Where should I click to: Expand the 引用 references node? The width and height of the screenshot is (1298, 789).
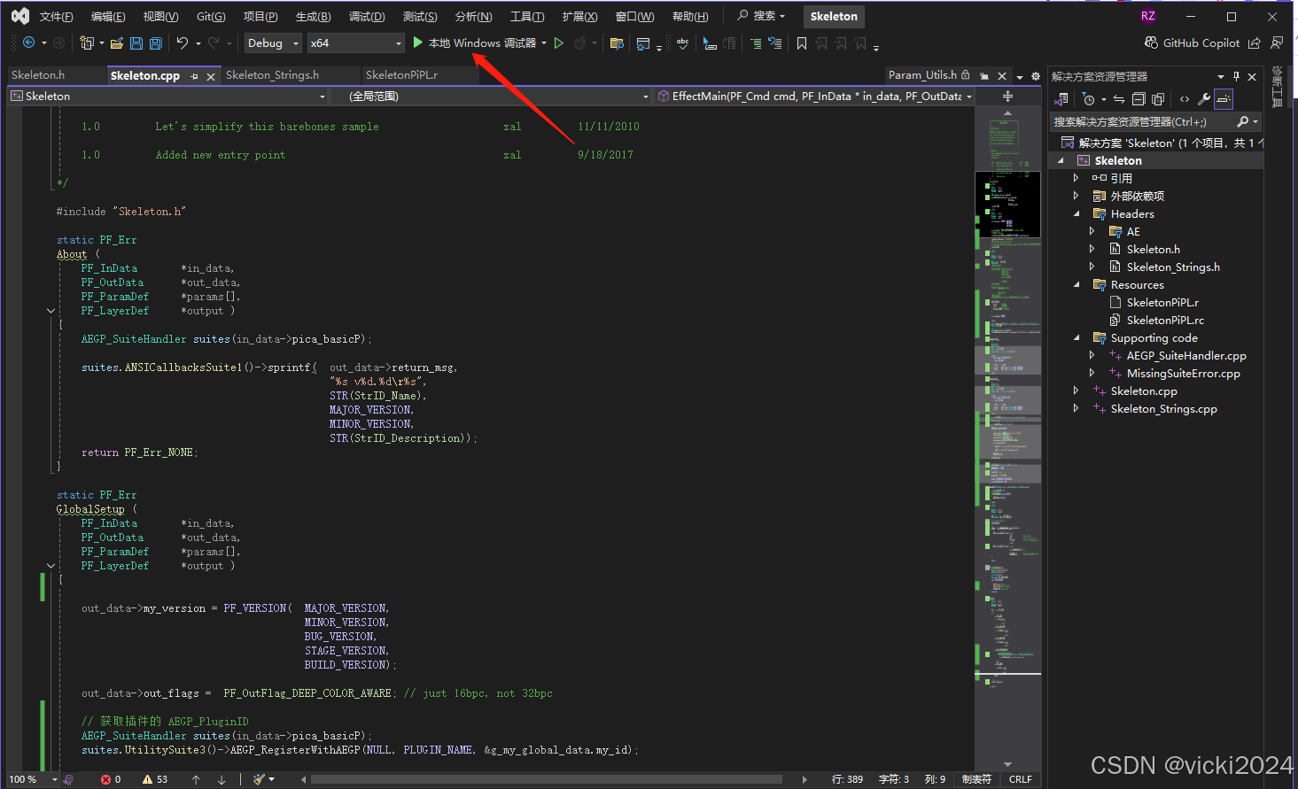point(1076,178)
